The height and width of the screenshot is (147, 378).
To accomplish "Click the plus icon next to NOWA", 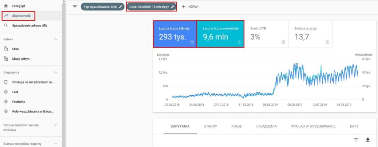I will coord(183,7).
